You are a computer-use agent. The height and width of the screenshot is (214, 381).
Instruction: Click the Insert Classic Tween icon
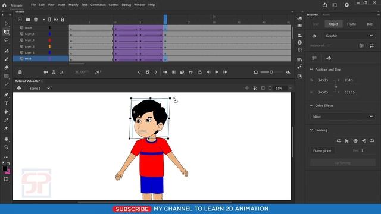182,72
